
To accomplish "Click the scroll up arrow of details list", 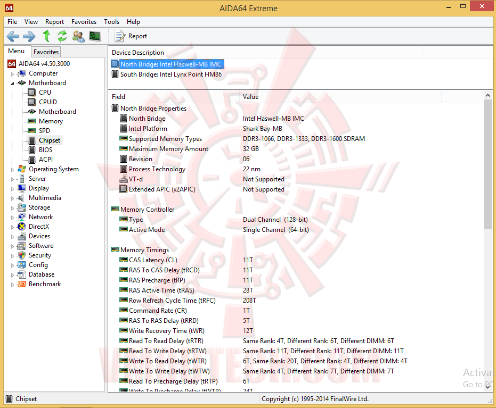I will [488, 95].
